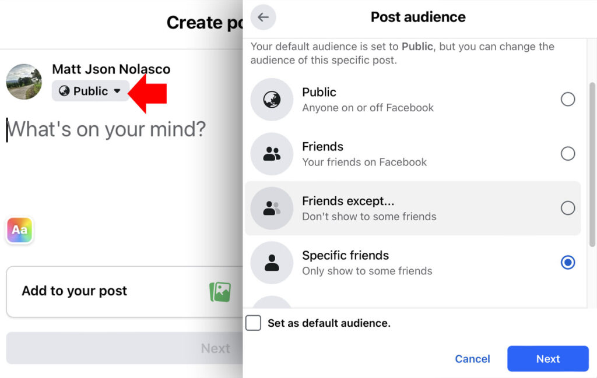The width and height of the screenshot is (597, 378).
Task: Click the back arrow in Post audience dialog
Action: click(263, 17)
